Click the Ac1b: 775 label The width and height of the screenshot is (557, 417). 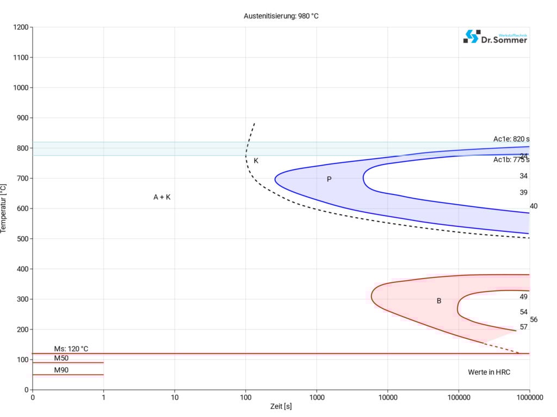[x=511, y=160]
